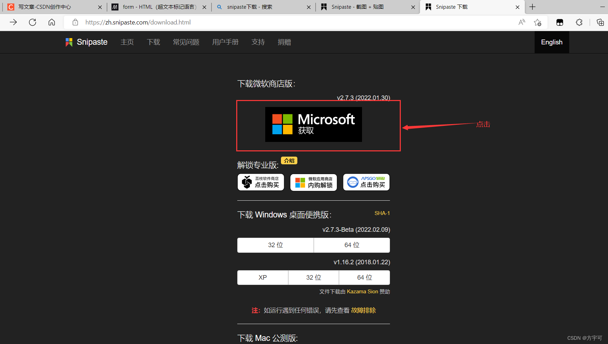The height and width of the screenshot is (344, 608).
Task: Add this page to favorites
Action: point(537,22)
